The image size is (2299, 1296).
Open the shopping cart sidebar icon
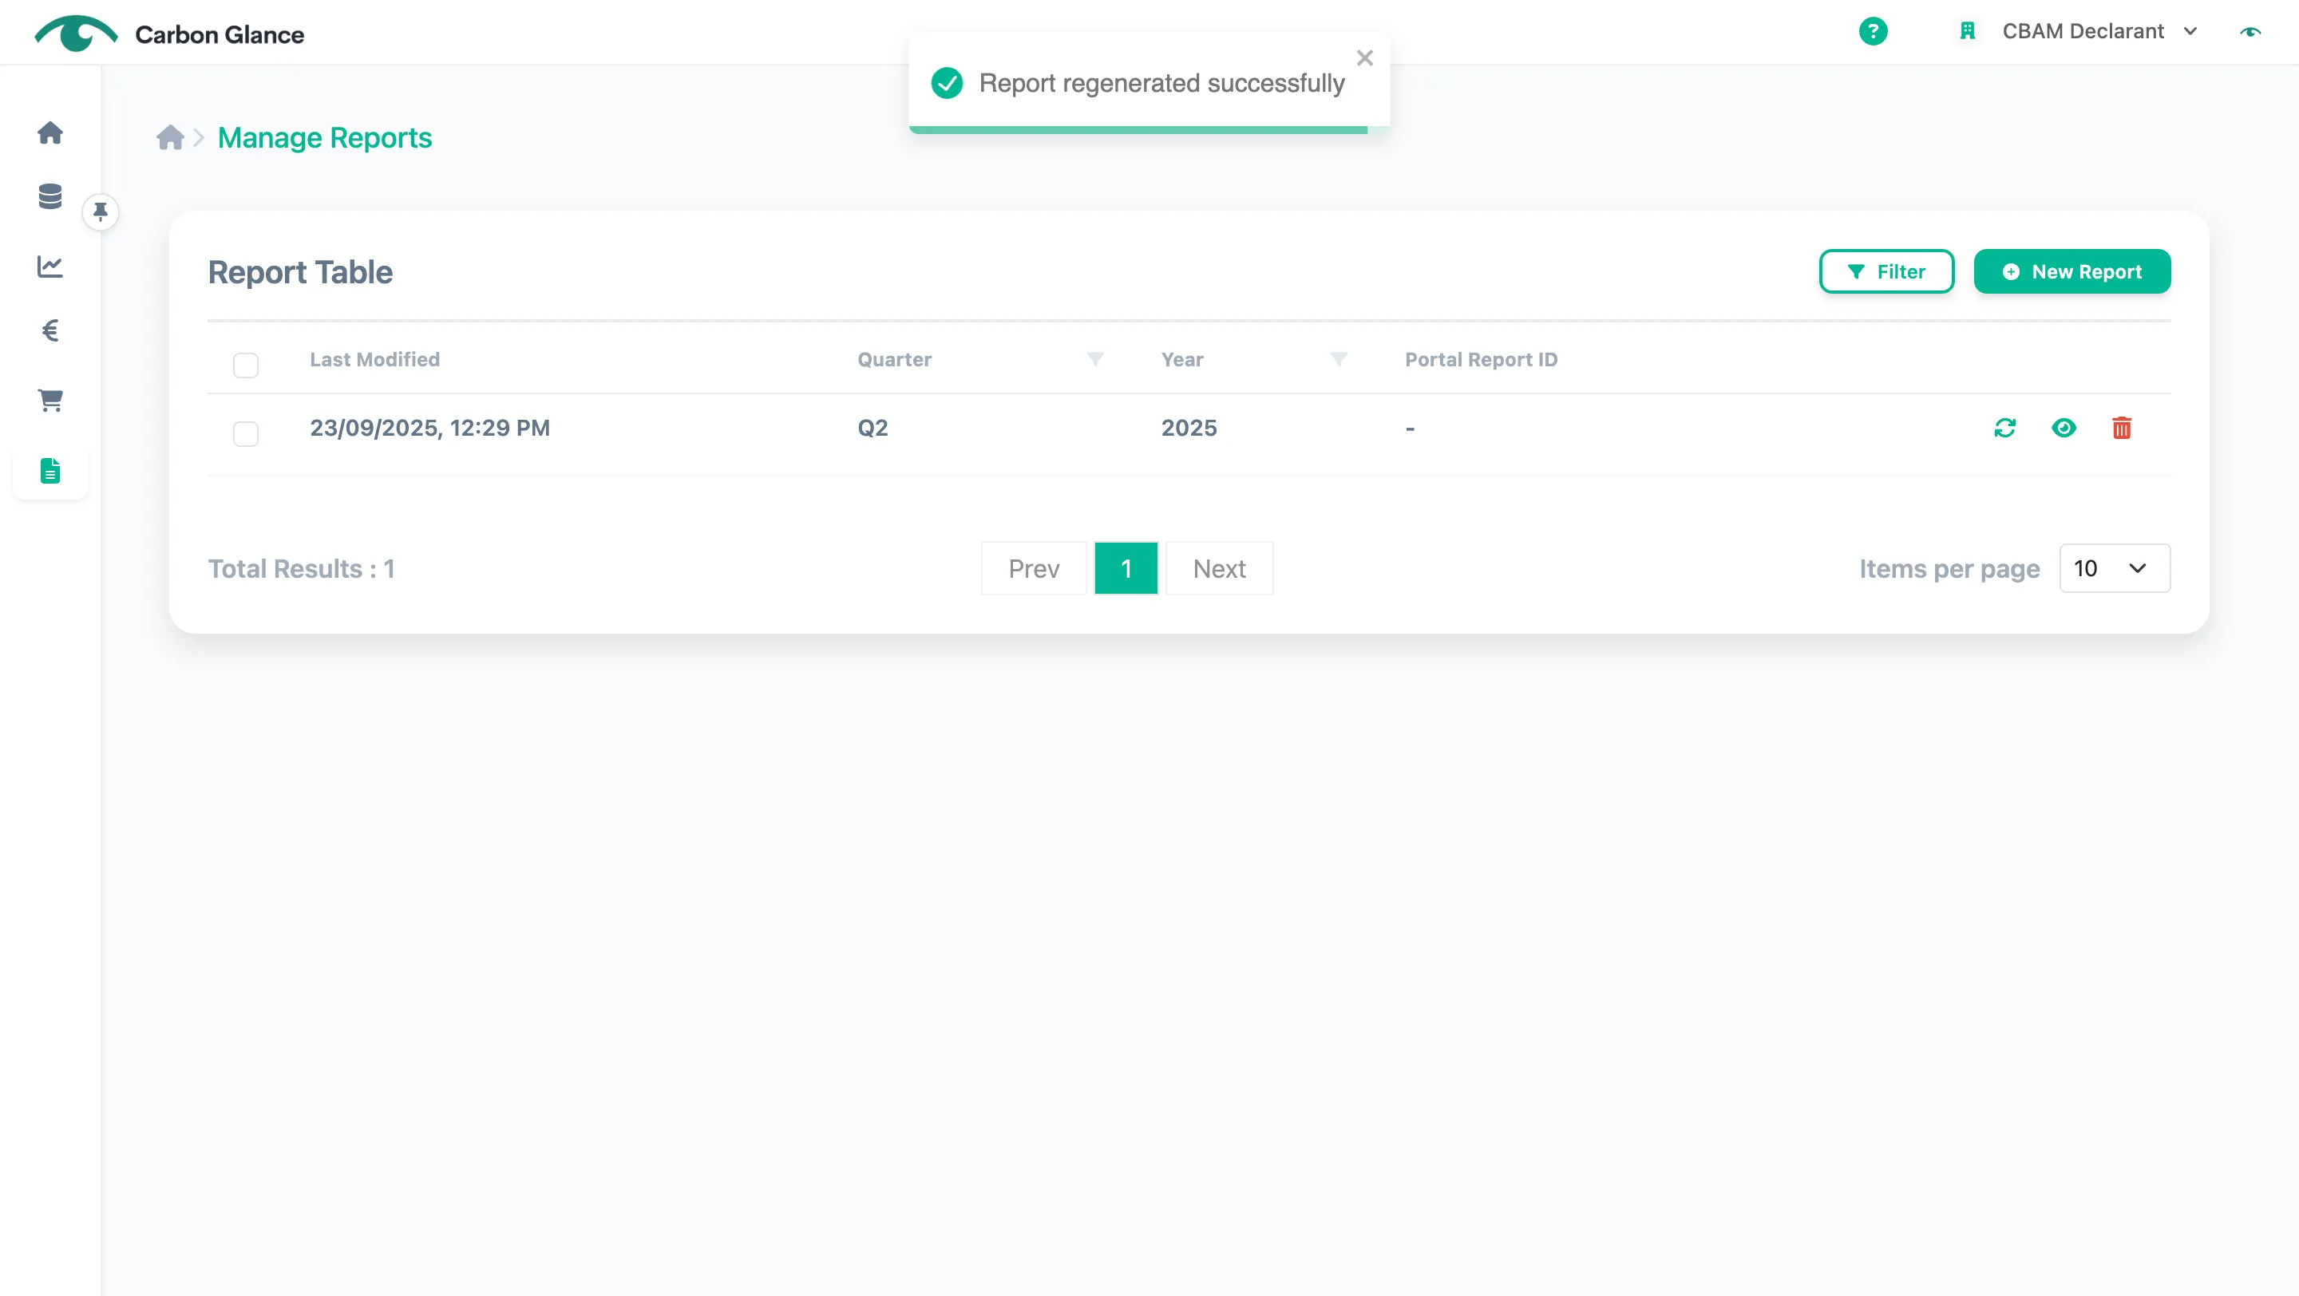pos(50,400)
